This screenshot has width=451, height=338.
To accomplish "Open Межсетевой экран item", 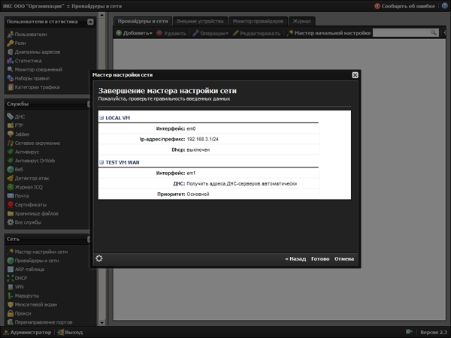I will pyautogui.click(x=32, y=305).
